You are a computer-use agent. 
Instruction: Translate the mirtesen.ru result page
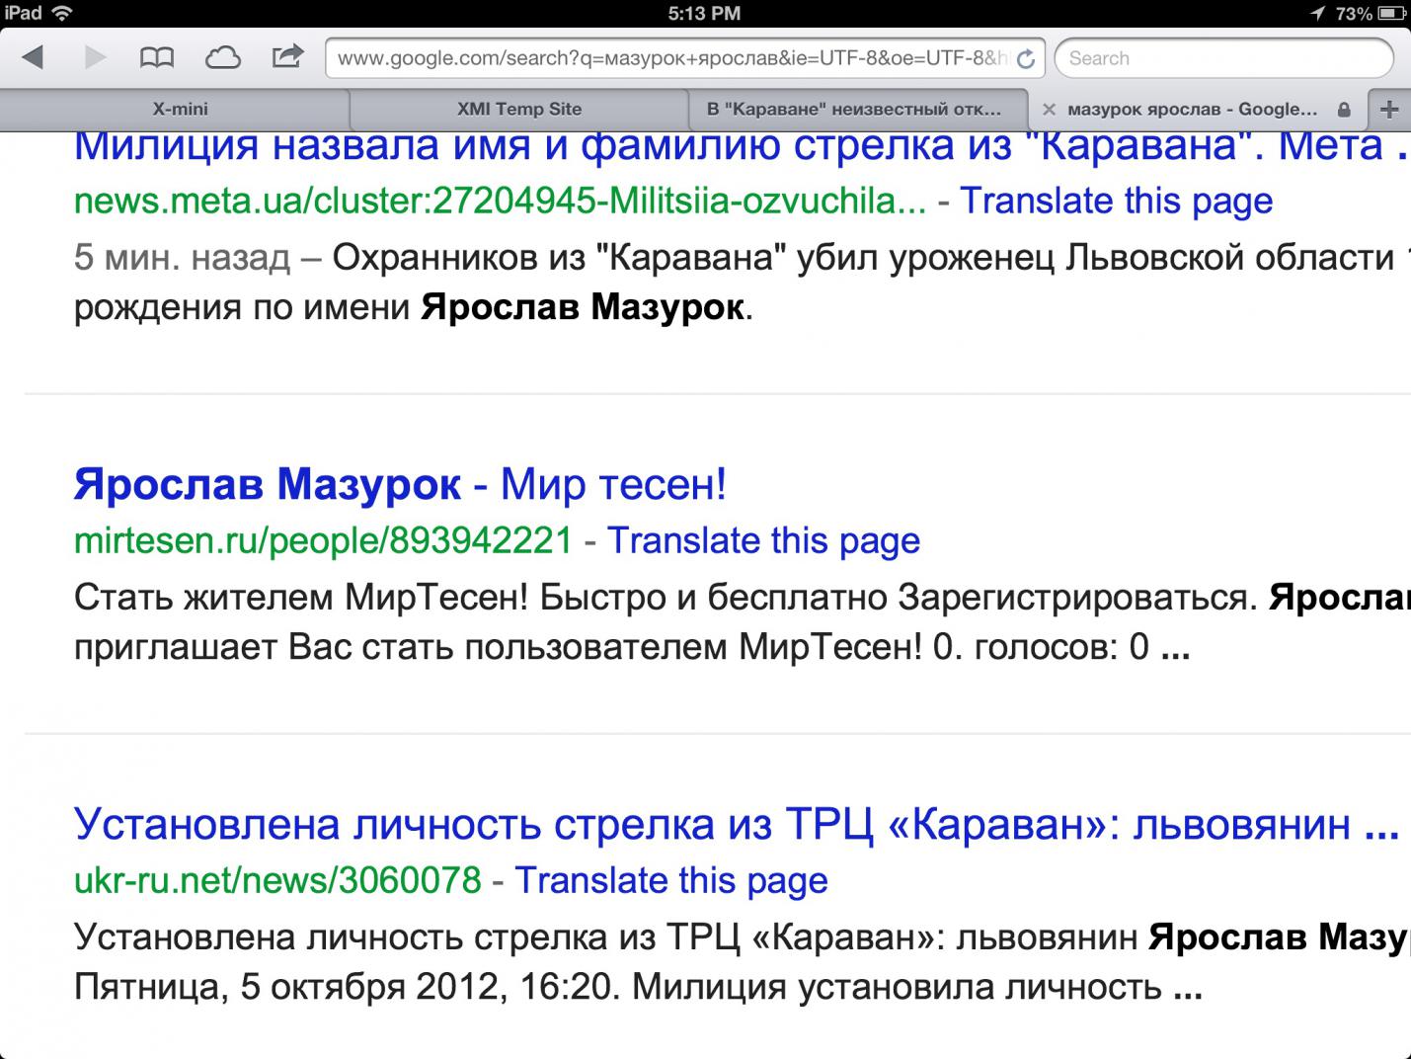coord(763,540)
